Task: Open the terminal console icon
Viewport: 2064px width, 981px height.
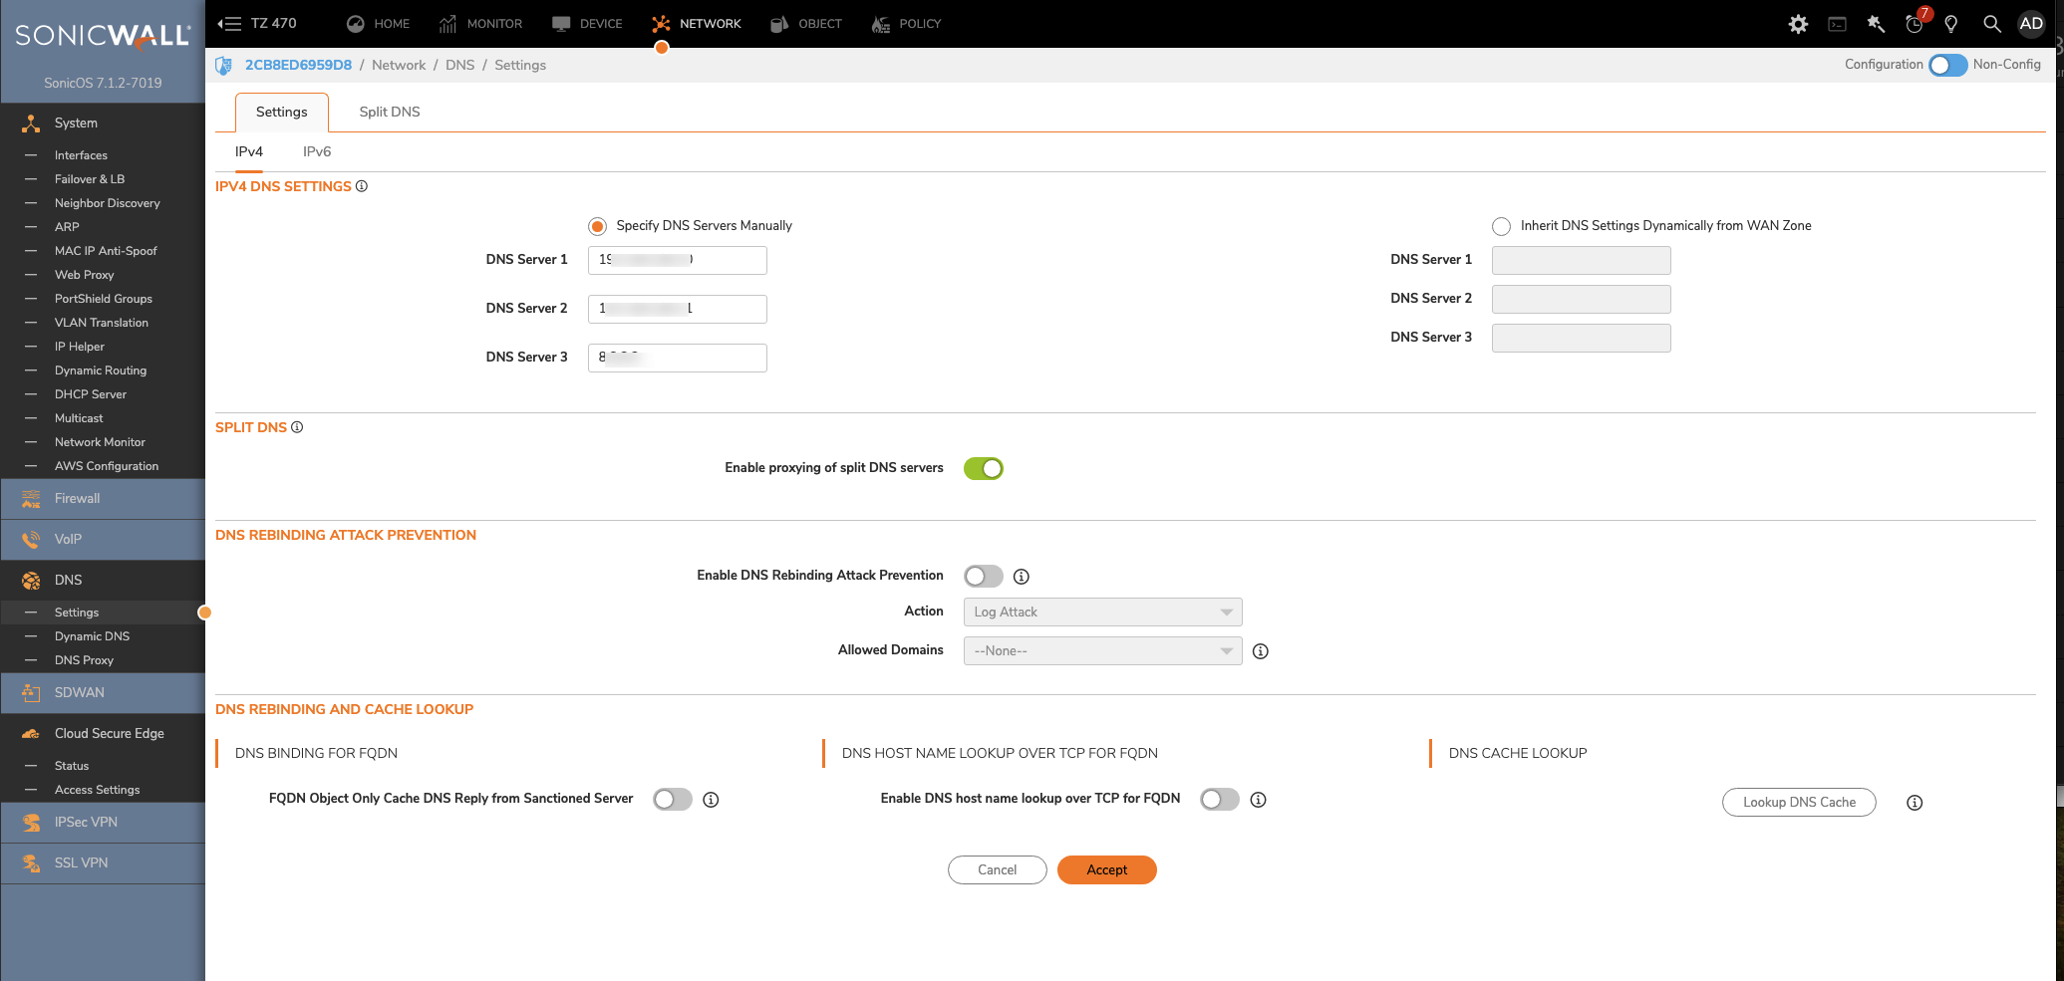Action: pos(1837,24)
